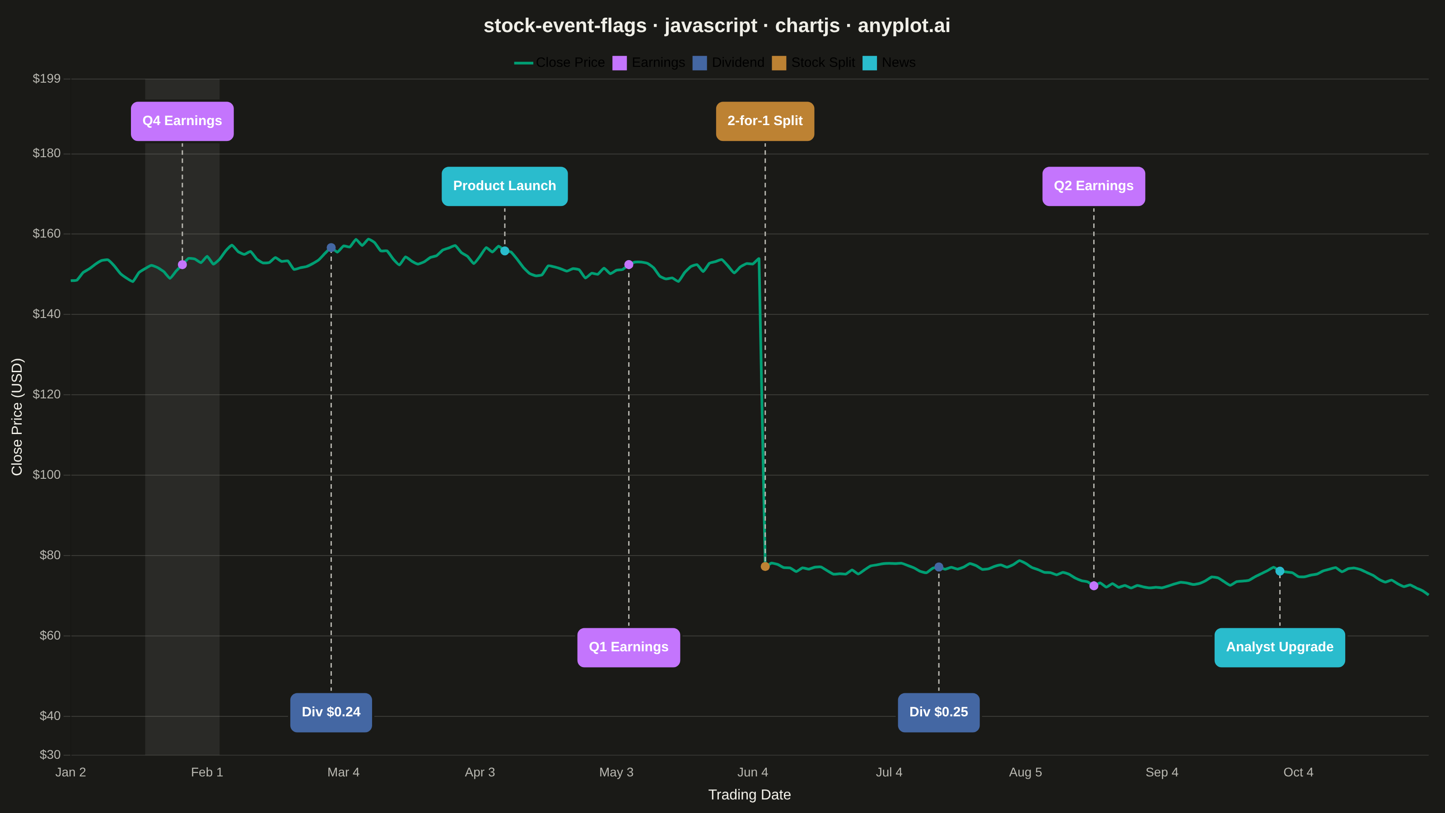Viewport: 1445px width, 813px height.
Task: Click the "Close Price (USD)" axis title
Action: (17, 417)
